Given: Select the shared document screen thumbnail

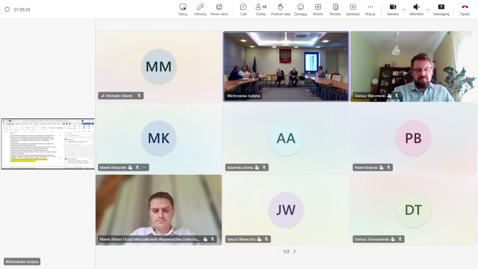Looking at the screenshot, I should click(x=48, y=143).
